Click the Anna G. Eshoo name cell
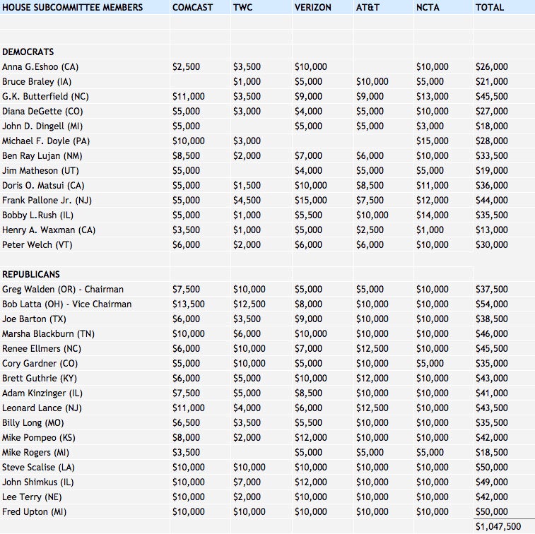This screenshot has width=535, height=534. pyautogui.click(x=40, y=66)
